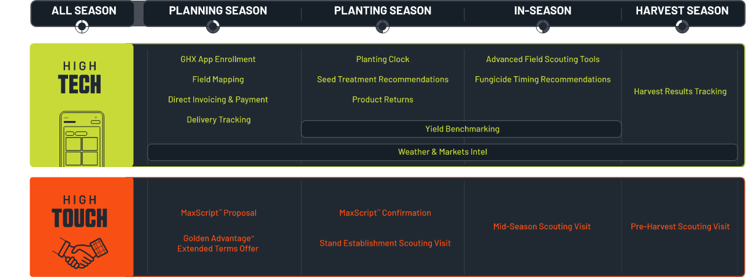Viewport: 746px width, 277px height.
Task: Open the All Season tab
Action: 81,10
